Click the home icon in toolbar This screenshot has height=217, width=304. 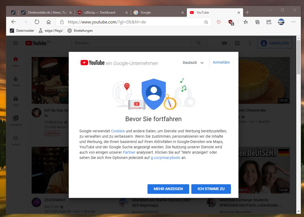tap(48, 22)
